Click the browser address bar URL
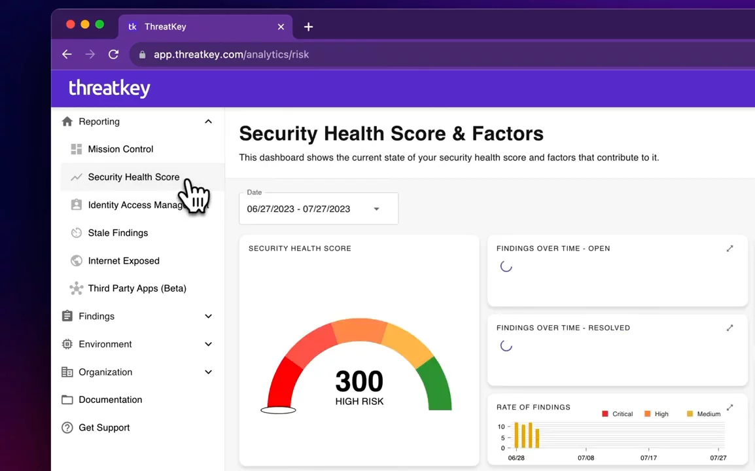The image size is (755, 471). pyautogui.click(x=231, y=54)
